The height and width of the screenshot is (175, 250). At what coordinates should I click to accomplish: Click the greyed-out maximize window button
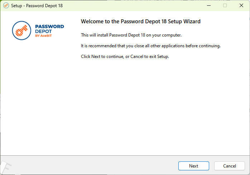225,5
